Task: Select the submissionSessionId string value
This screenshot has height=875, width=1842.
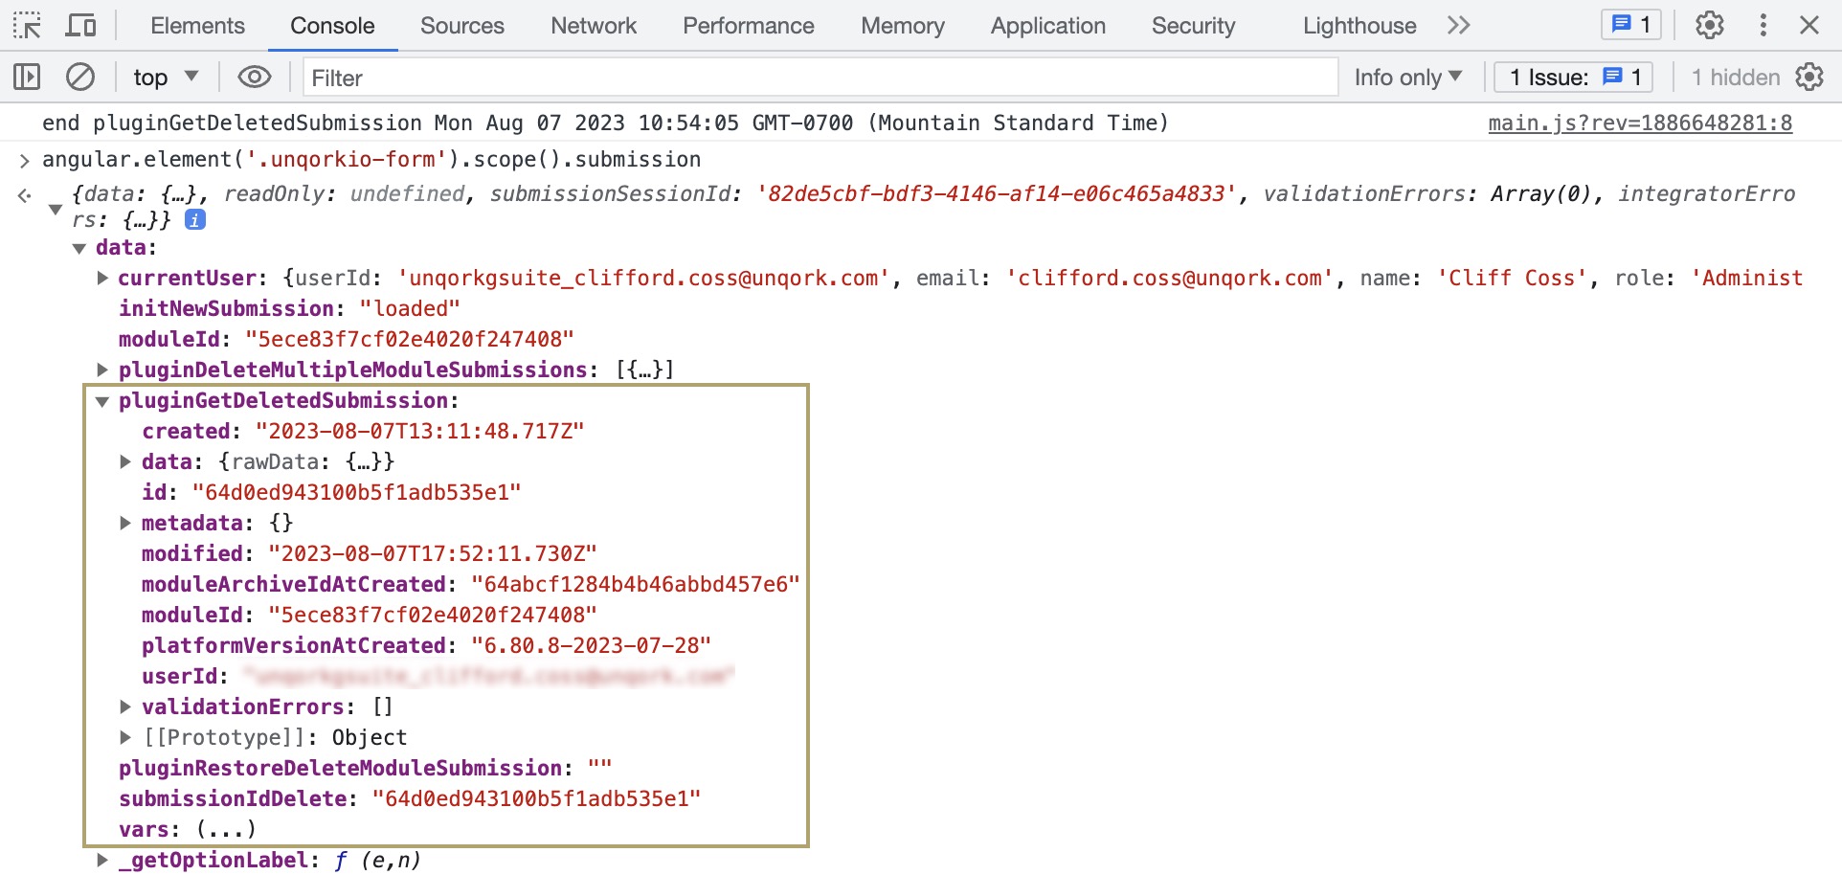Action: click(x=996, y=193)
